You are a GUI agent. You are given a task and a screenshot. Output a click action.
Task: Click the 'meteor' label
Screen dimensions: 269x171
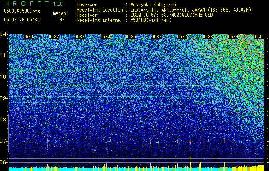[61, 13]
